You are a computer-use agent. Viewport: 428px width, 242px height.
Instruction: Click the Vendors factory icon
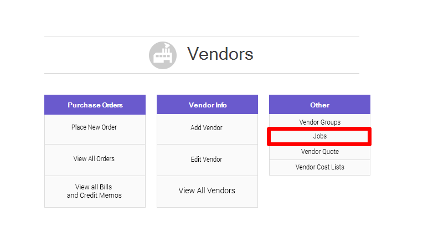tap(163, 55)
